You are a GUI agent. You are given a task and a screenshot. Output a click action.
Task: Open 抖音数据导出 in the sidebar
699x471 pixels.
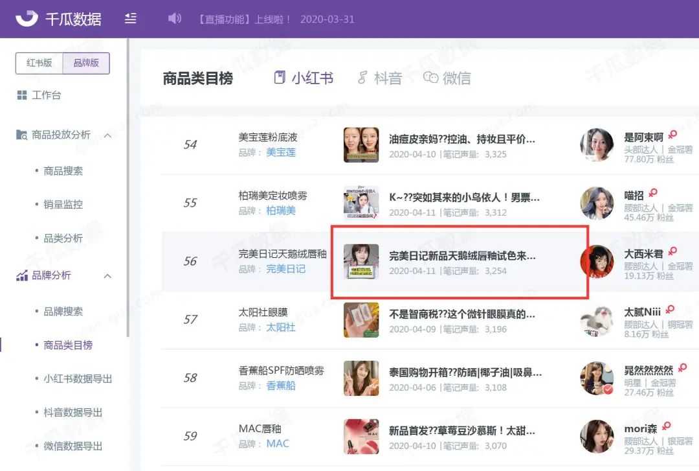(72, 413)
